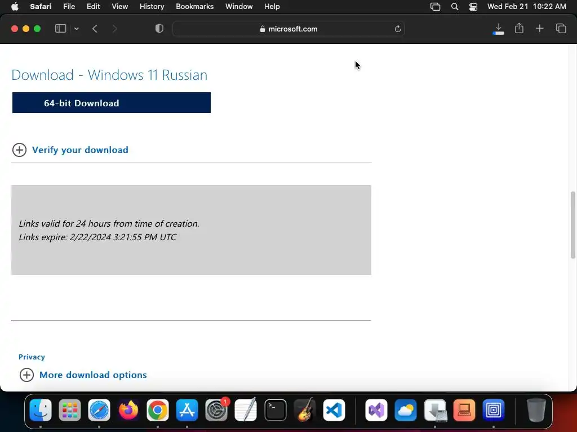Open Google Chrome from the Dock
The width and height of the screenshot is (577, 432).
pyautogui.click(x=158, y=410)
